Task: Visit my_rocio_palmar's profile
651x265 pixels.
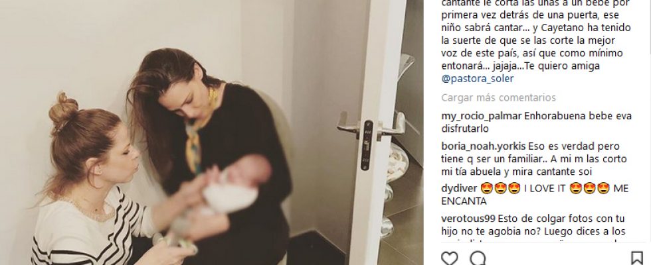Action: point(481,116)
